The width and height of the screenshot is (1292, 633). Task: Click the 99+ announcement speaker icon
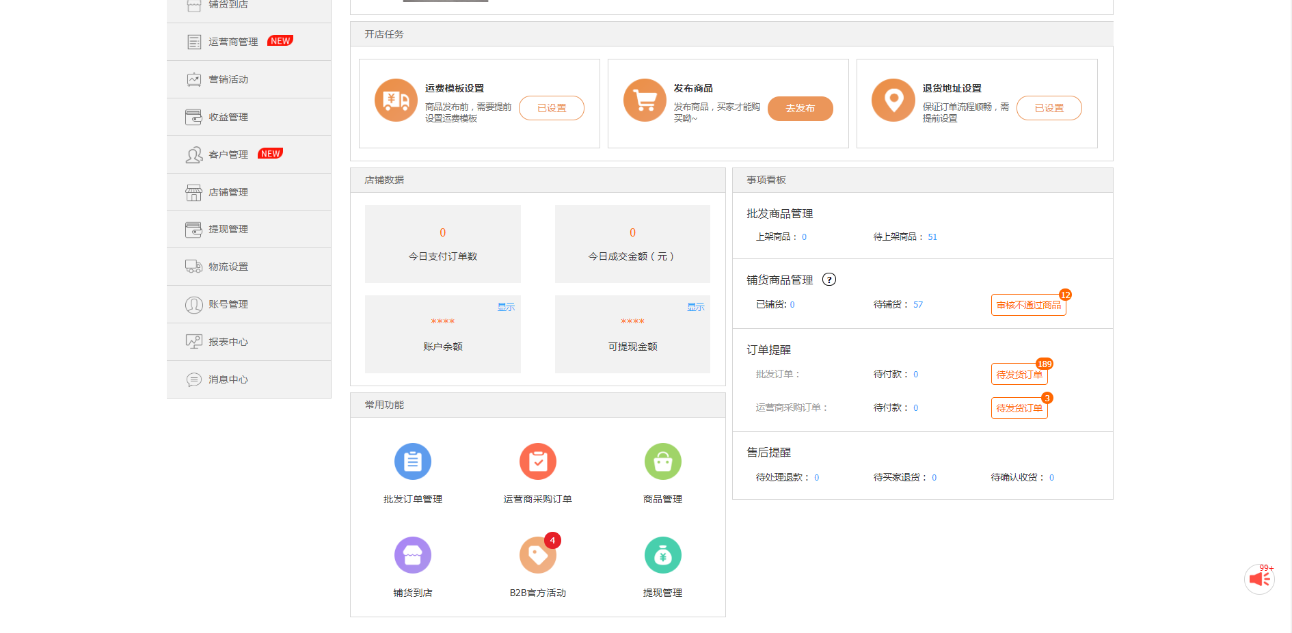1260,579
